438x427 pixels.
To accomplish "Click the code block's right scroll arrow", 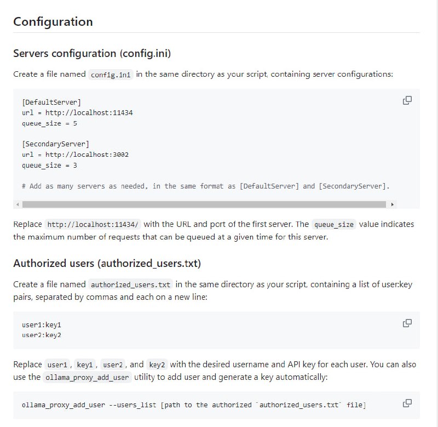I will (x=392, y=204).
